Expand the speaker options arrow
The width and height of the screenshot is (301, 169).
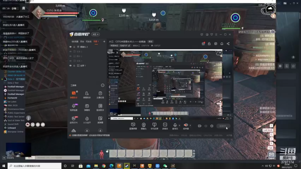[x=190, y=125]
